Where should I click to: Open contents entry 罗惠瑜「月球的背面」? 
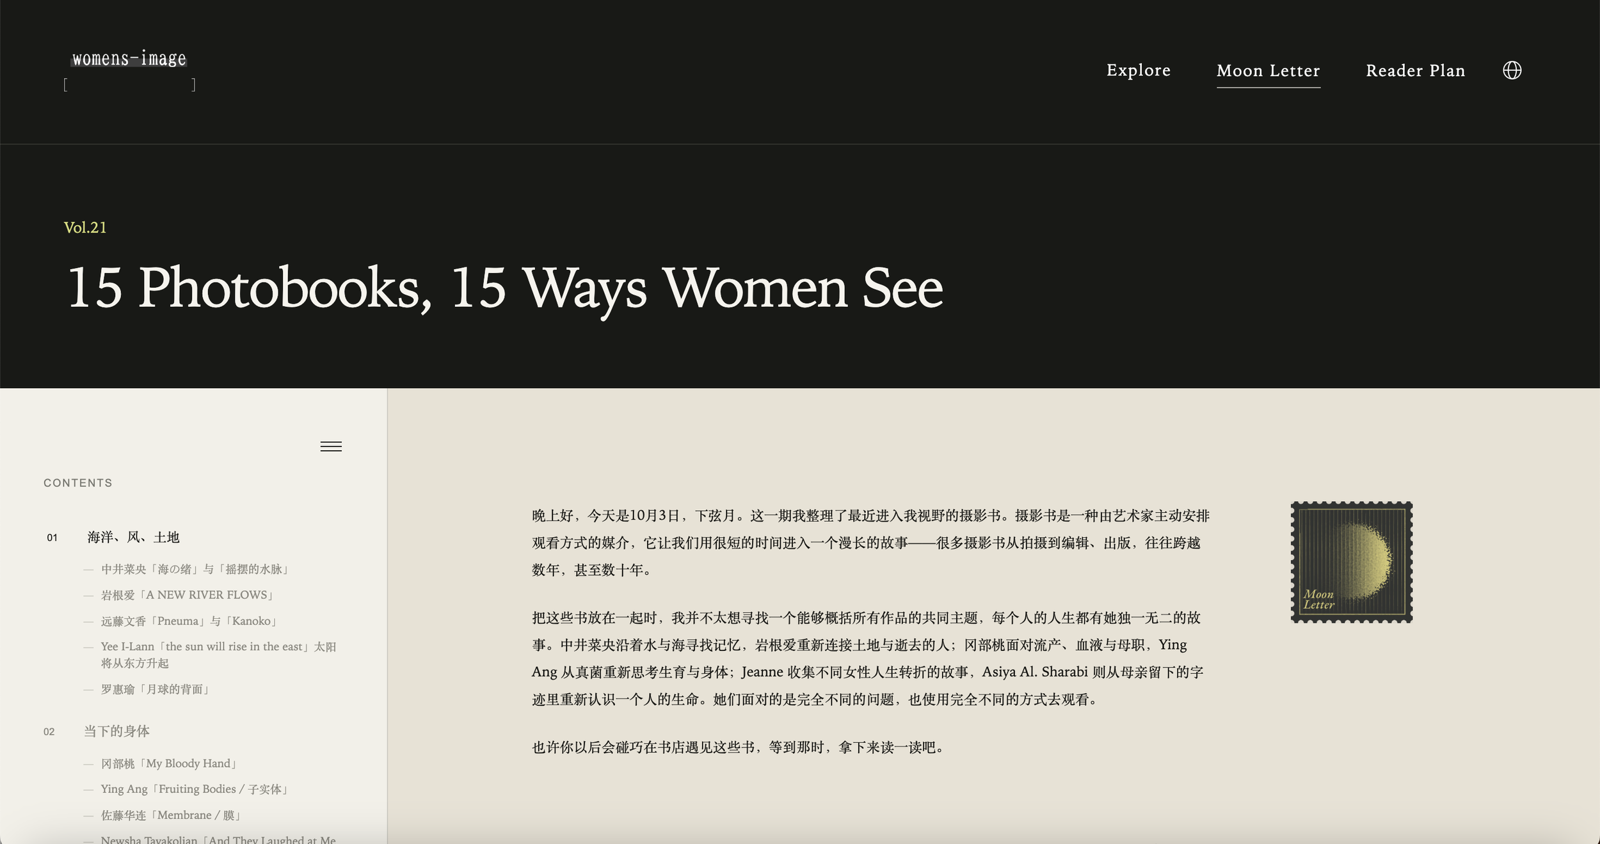pos(155,689)
